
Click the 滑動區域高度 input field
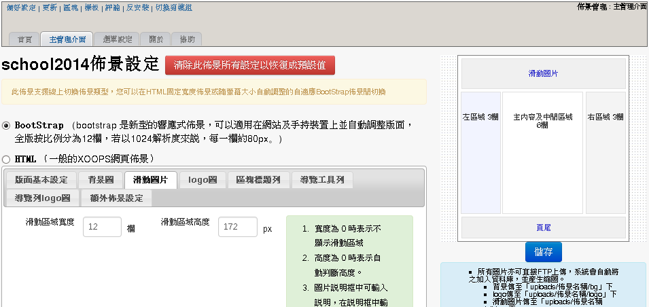[x=237, y=228]
